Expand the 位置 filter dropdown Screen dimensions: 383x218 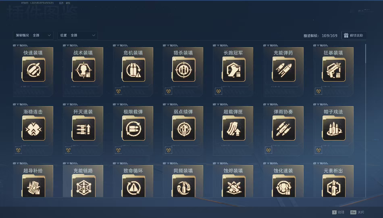click(78, 35)
